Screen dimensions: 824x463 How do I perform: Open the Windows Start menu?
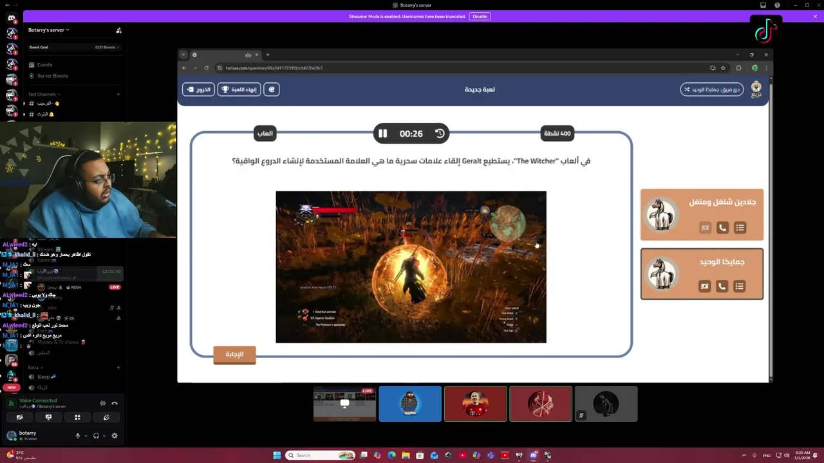277,455
